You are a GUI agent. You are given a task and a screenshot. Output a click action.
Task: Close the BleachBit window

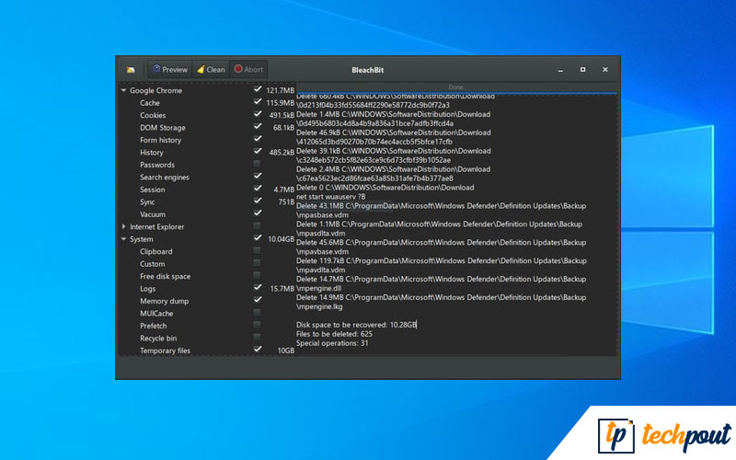604,69
